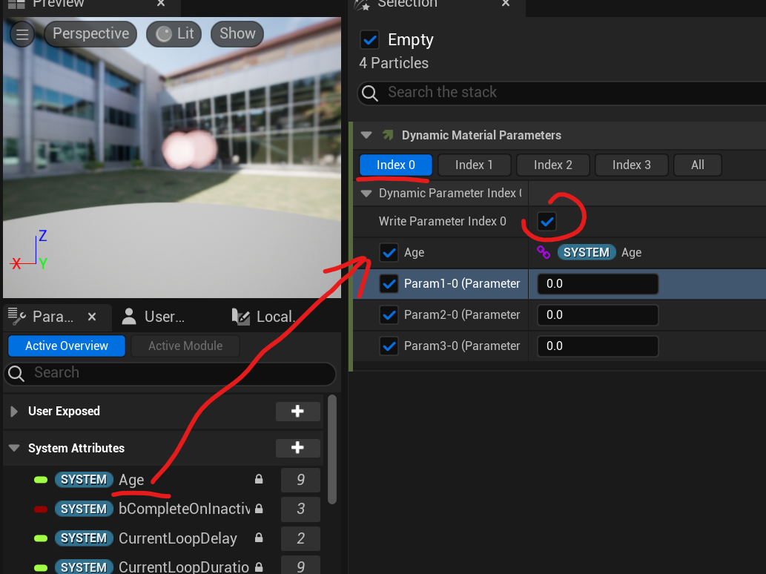Open the Perspective view mode menu
This screenshot has height=574, width=766.
click(90, 33)
